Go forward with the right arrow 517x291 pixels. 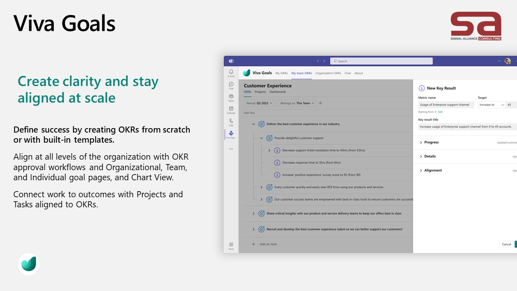click(x=324, y=61)
